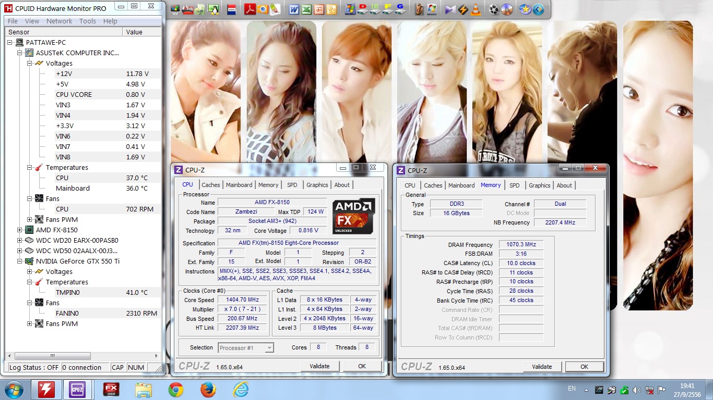Click the EN language indicator
Screen dimensions: 713x400
tap(572, 389)
